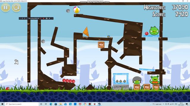
Task: Click the green pig on the ice ledge
Action: (154, 31)
